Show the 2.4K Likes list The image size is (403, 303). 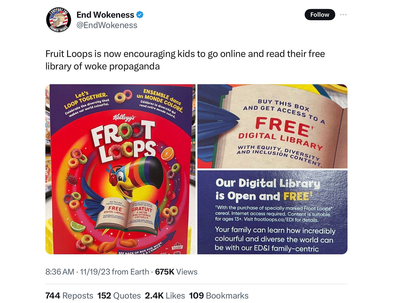165,296
